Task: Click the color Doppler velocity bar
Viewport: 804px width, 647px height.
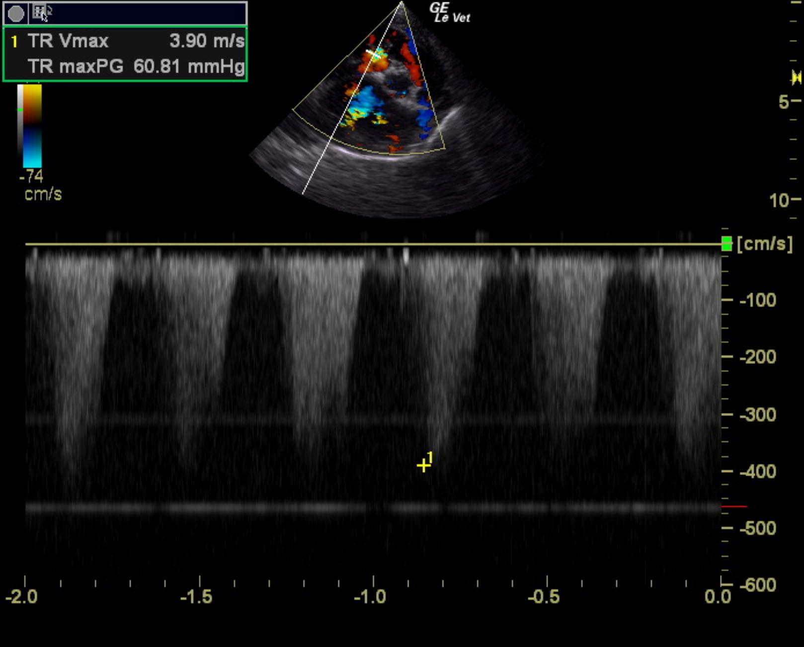Action: [x=32, y=125]
